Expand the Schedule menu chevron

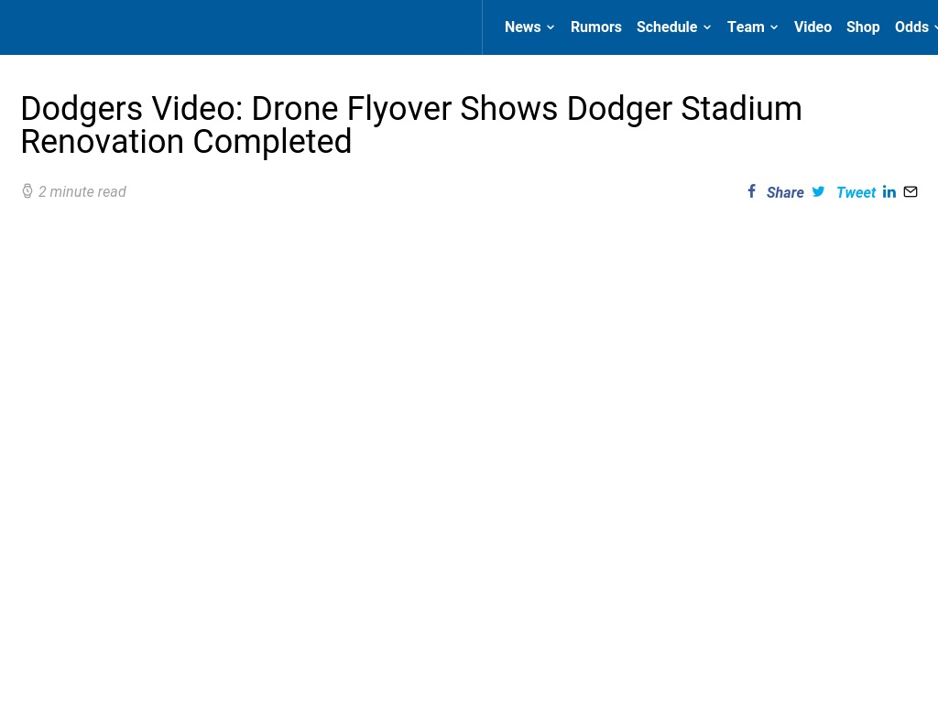(x=707, y=27)
